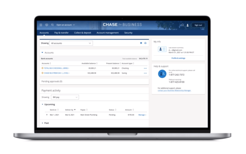Expand the Past payments section

[42, 123]
